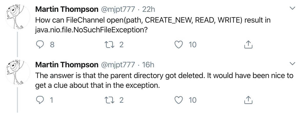The image size is (304, 113).
Task: Share the FileChannel question tweet
Action: [x=248, y=45]
